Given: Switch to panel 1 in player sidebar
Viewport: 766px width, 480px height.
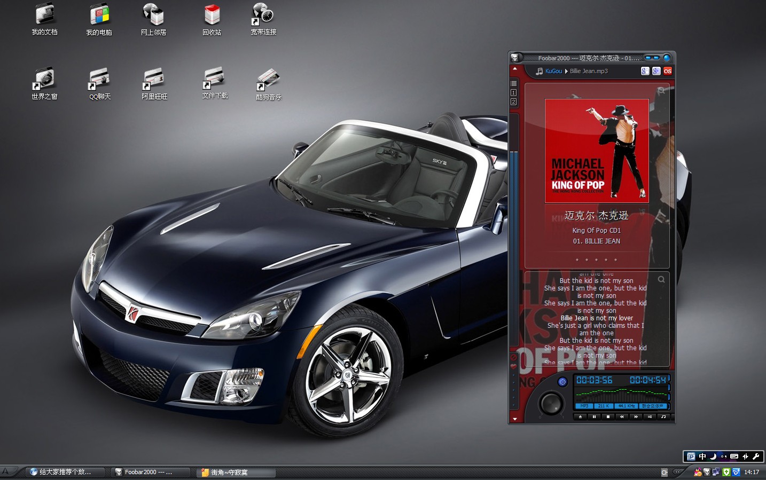Looking at the screenshot, I should (x=513, y=92).
